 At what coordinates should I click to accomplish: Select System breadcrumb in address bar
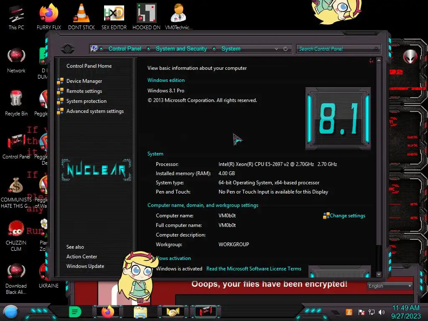point(231,48)
